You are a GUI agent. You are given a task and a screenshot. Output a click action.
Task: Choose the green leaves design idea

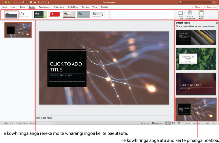(196, 59)
